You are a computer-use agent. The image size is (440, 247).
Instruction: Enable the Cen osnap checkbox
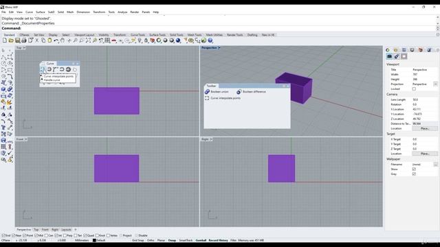[x=46, y=235]
